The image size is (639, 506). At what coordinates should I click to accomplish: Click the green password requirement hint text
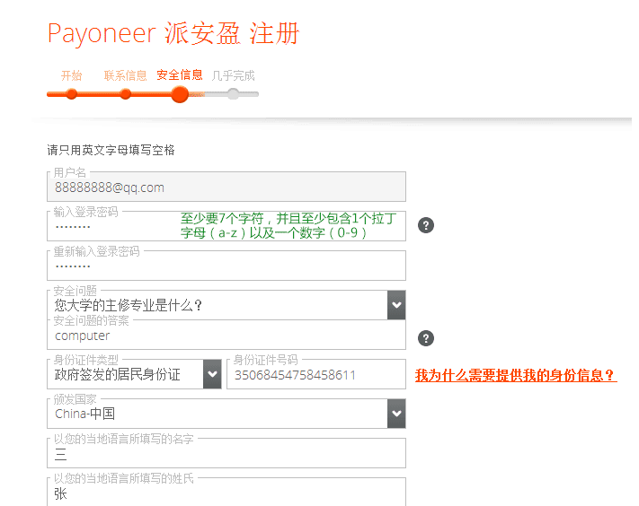pos(288,226)
